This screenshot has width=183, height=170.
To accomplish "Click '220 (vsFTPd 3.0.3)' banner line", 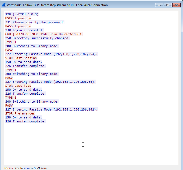I will click(x=22, y=14).
